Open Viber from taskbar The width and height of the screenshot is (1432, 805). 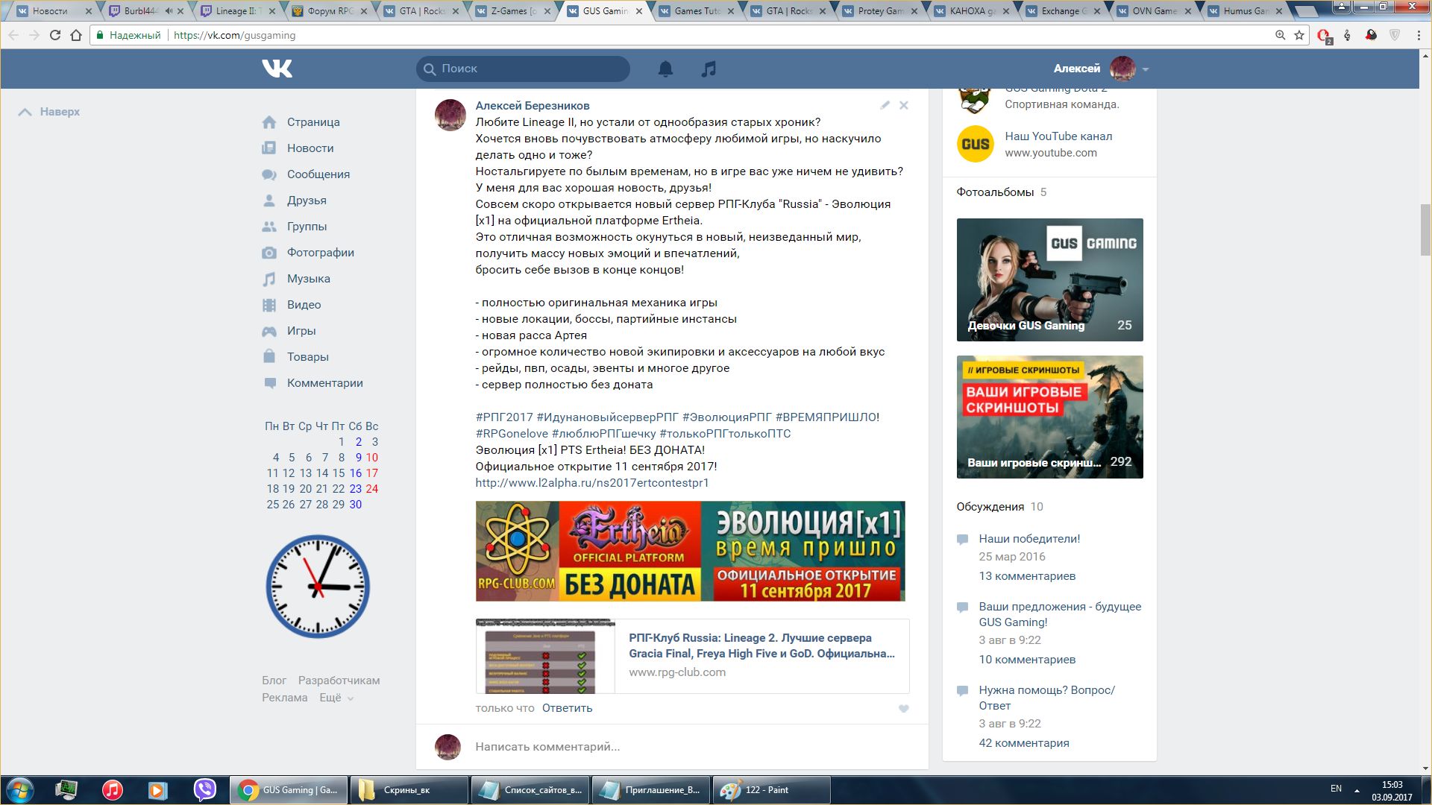(204, 789)
